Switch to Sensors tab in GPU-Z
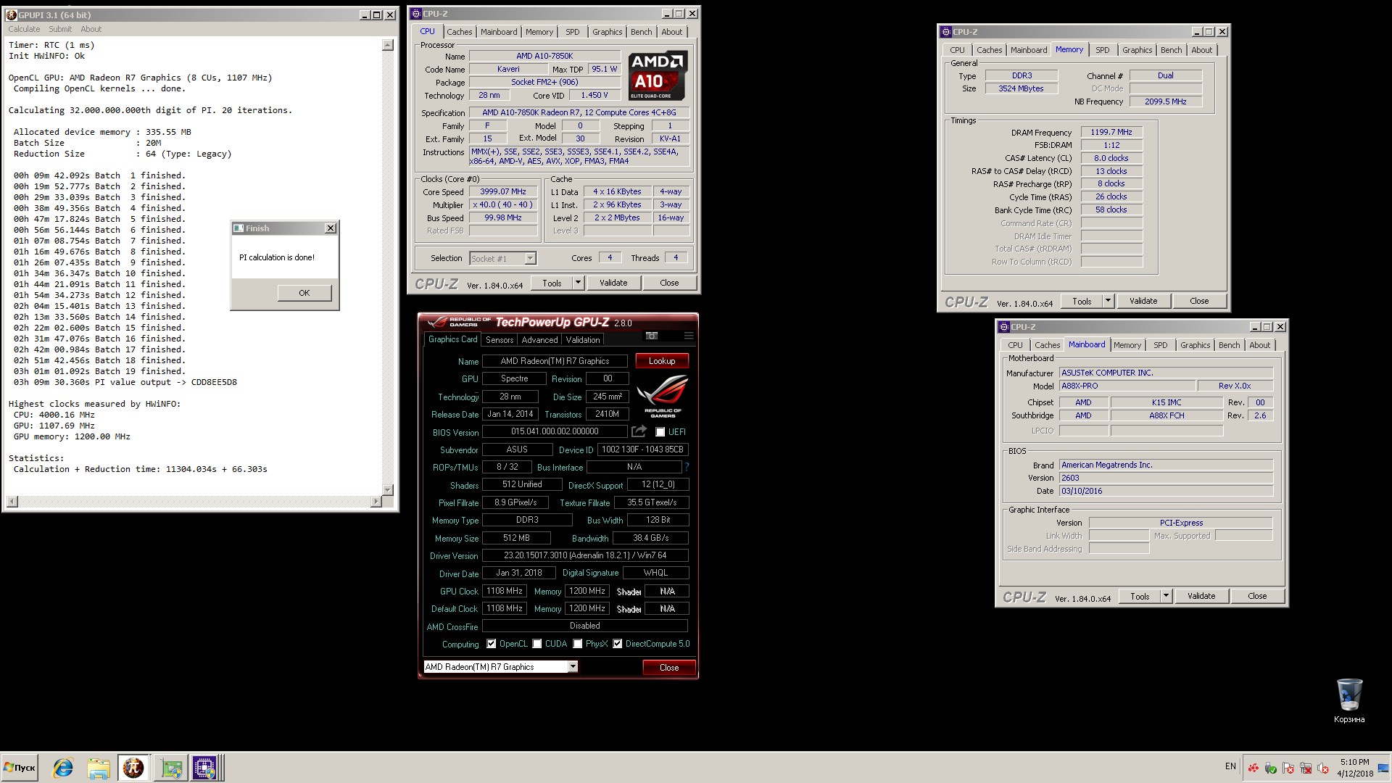The height and width of the screenshot is (783, 1392). point(500,340)
